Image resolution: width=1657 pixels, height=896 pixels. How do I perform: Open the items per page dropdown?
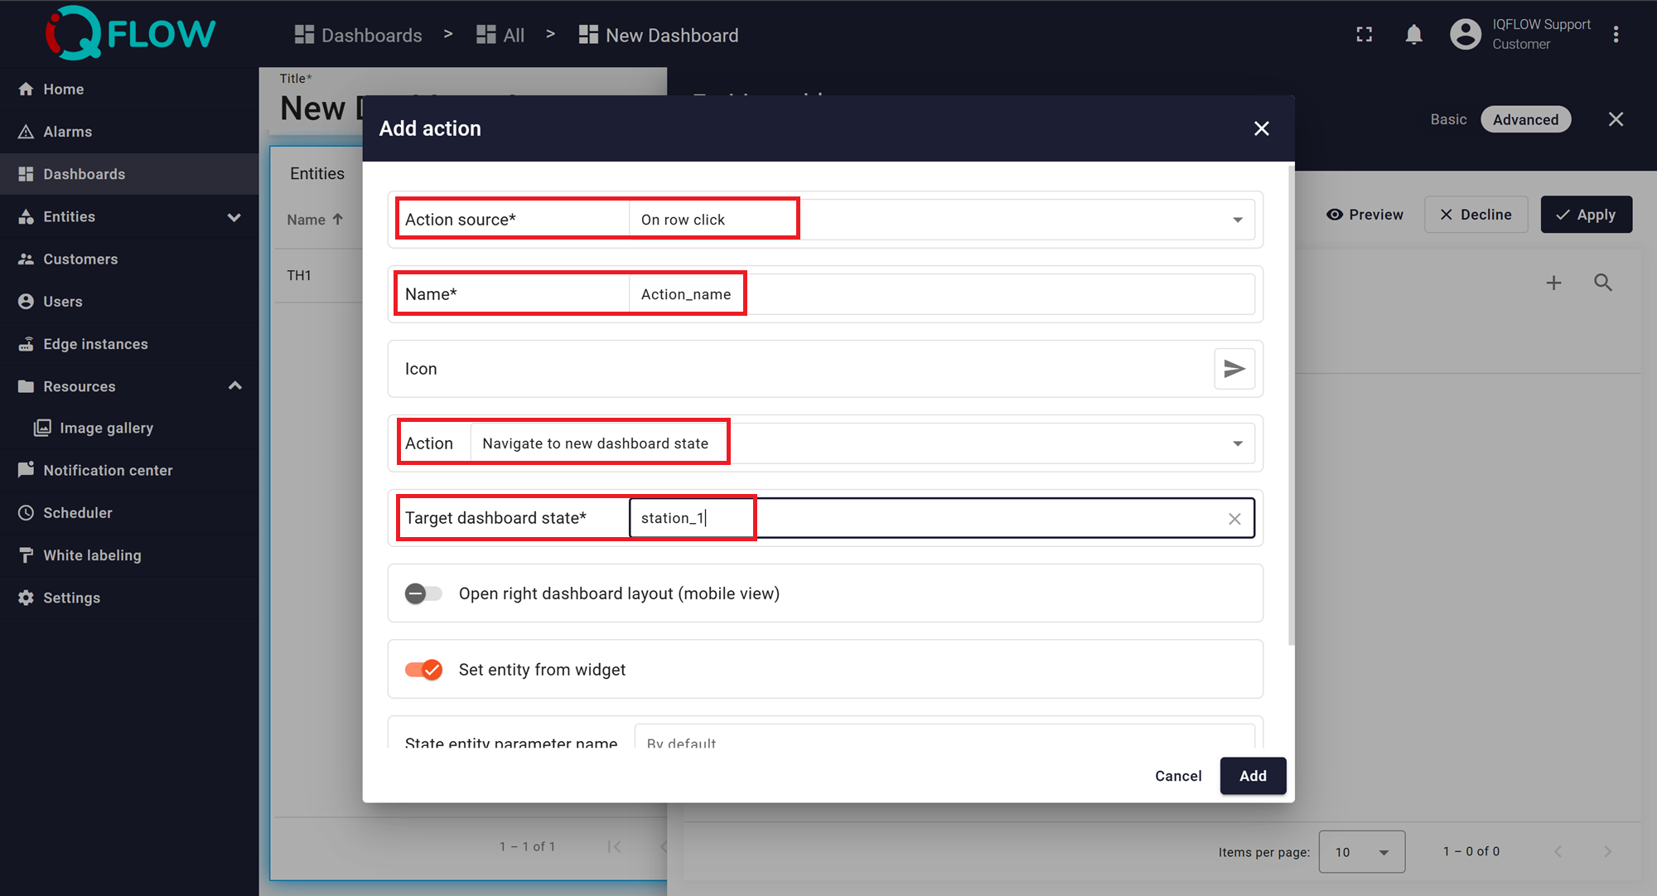pos(1361,852)
